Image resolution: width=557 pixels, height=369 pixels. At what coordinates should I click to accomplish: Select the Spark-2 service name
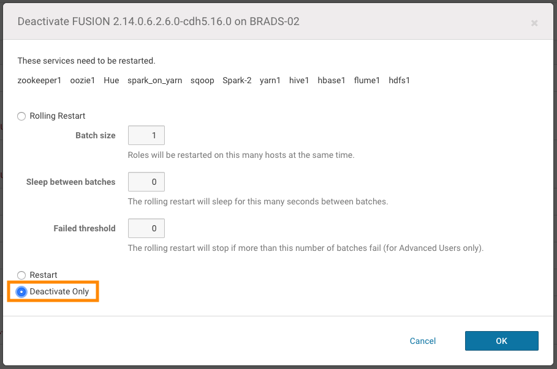point(237,80)
